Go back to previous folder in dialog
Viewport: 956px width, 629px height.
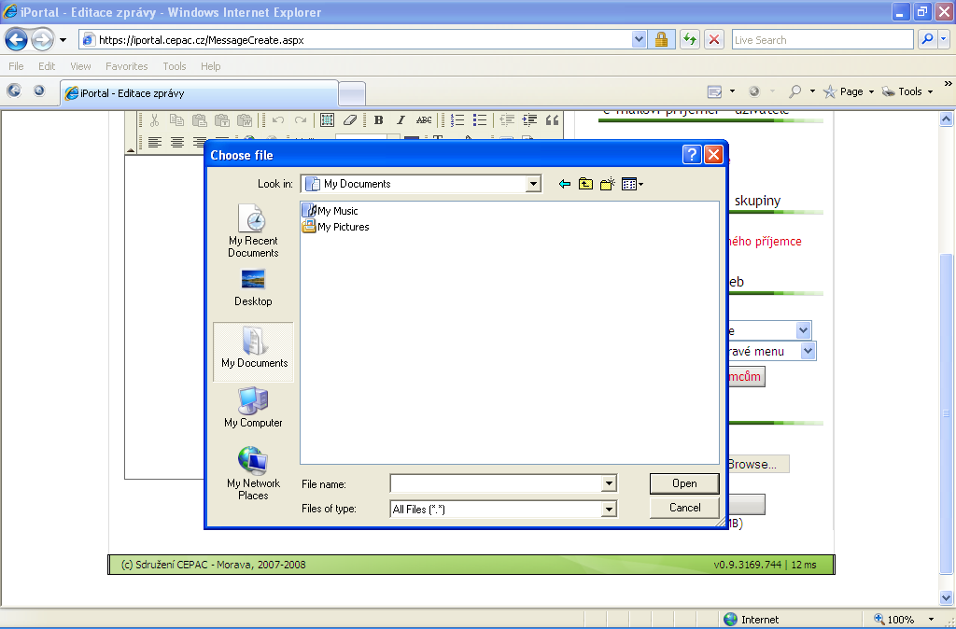pos(565,184)
